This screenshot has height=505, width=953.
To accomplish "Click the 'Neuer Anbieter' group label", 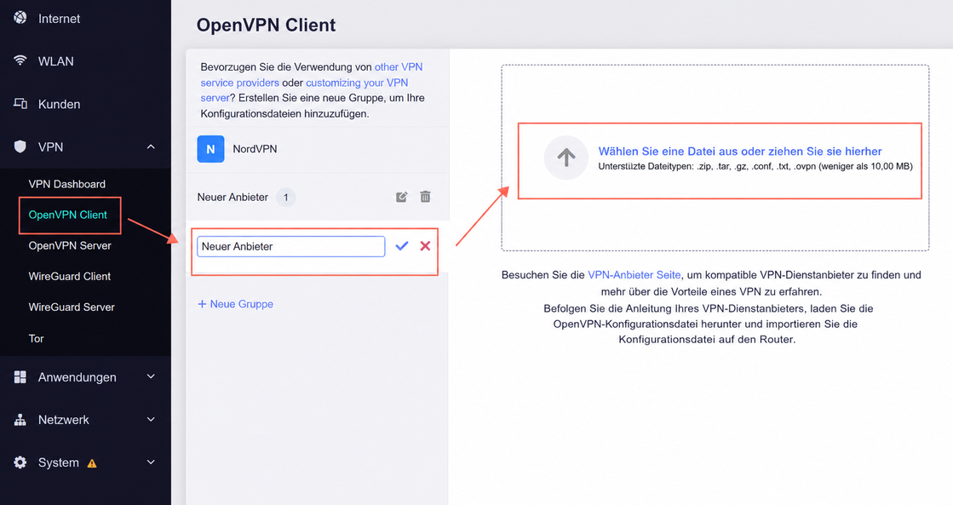I will 233,198.
